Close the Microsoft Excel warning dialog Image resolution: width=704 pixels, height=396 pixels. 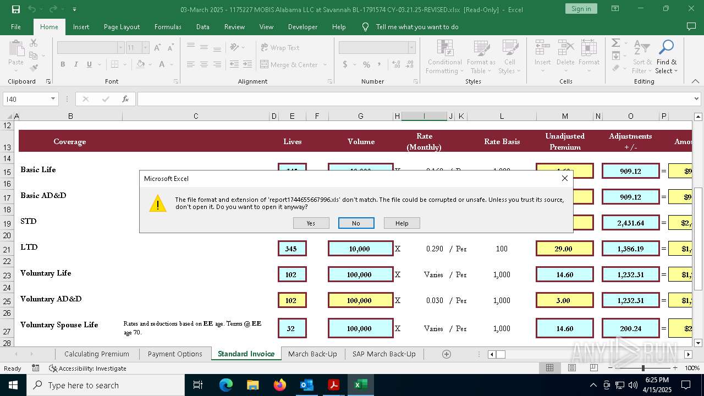[x=564, y=178]
